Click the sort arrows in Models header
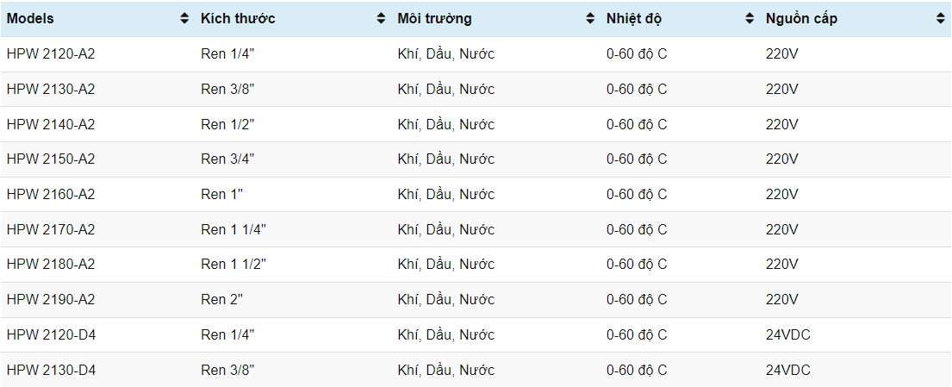Screen dimensions: 952x387 pos(184,19)
